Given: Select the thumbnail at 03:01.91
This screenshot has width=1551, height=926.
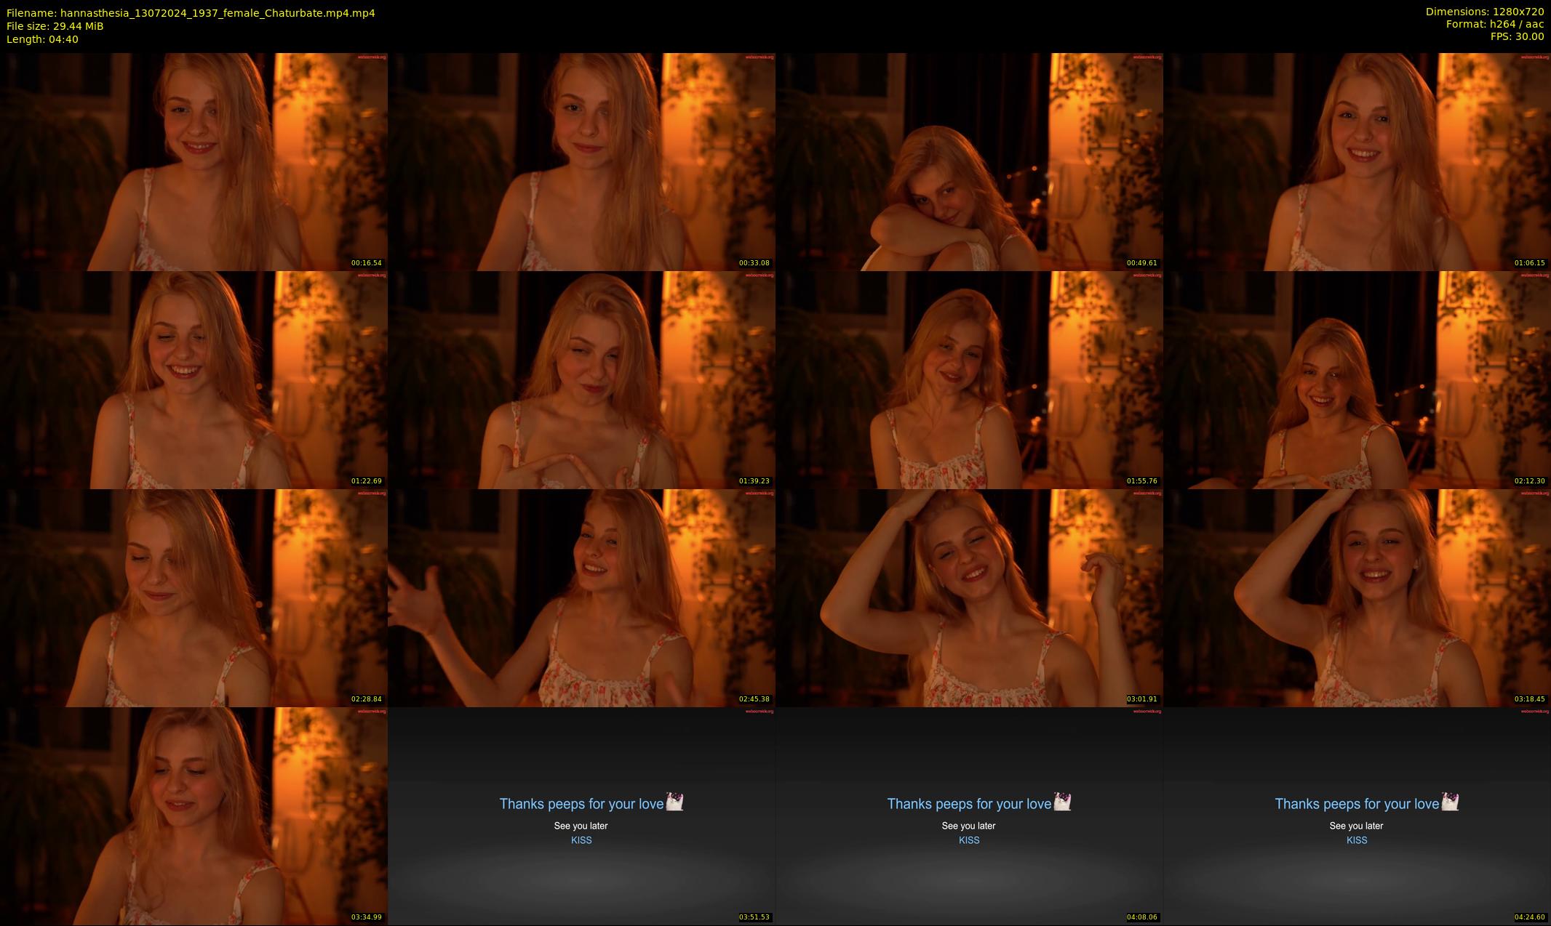Looking at the screenshot, I should click(x=969, y=597).
